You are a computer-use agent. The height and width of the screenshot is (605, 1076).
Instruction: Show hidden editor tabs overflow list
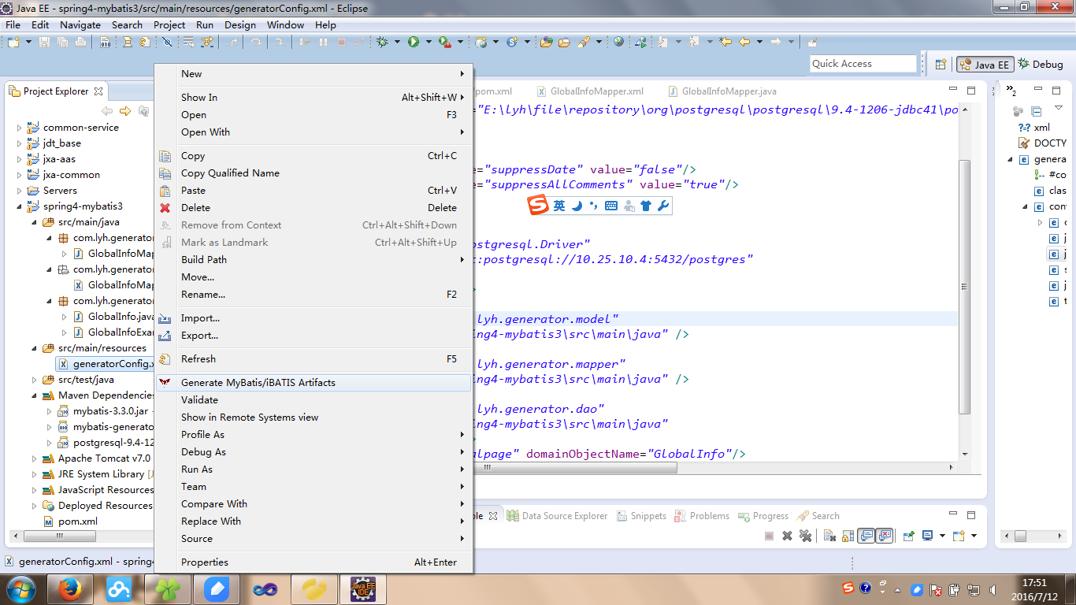[x=1013, y=91]
